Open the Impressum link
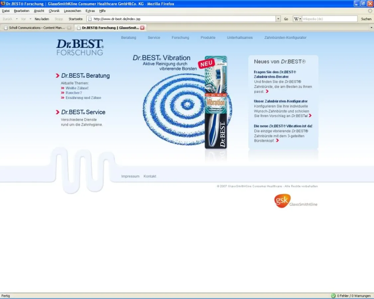The image size is (374, 299). (130, 176)
